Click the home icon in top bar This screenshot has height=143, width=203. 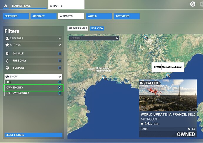[6, 6]
